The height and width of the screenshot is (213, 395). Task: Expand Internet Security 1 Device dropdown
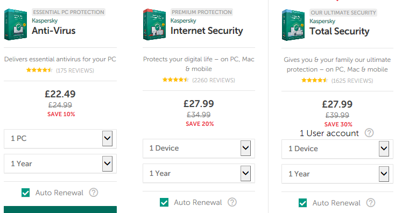(199, 148)
